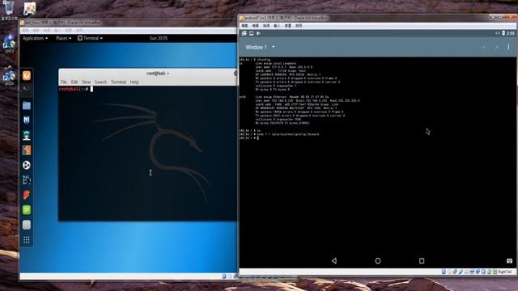Tap the battery icon in Android status bar

pyautogui.click(x=503, y=33)
